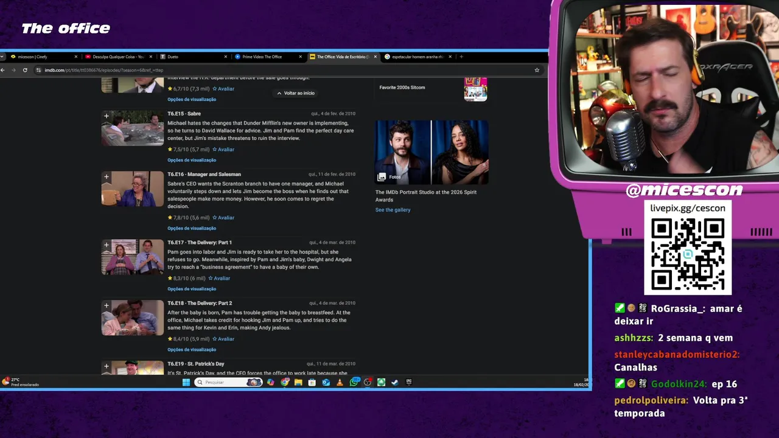The width and height of the screenshot is (779, 438).
Task: Click the Favorite 2000s Sitcom poster thumbnail
Action: coord(475,89)
